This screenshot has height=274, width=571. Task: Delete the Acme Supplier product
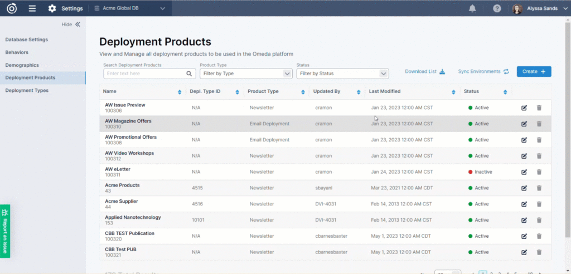click(x=539, y=204)
